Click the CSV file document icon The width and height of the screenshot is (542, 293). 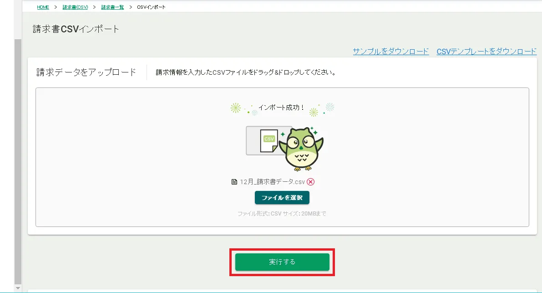(269, 140)
